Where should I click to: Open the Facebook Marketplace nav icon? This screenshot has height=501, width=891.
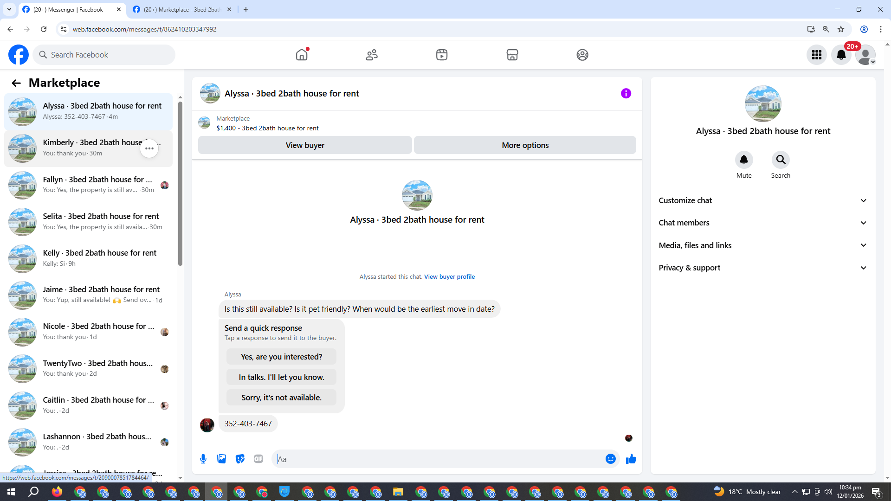(x=512, y=55)
